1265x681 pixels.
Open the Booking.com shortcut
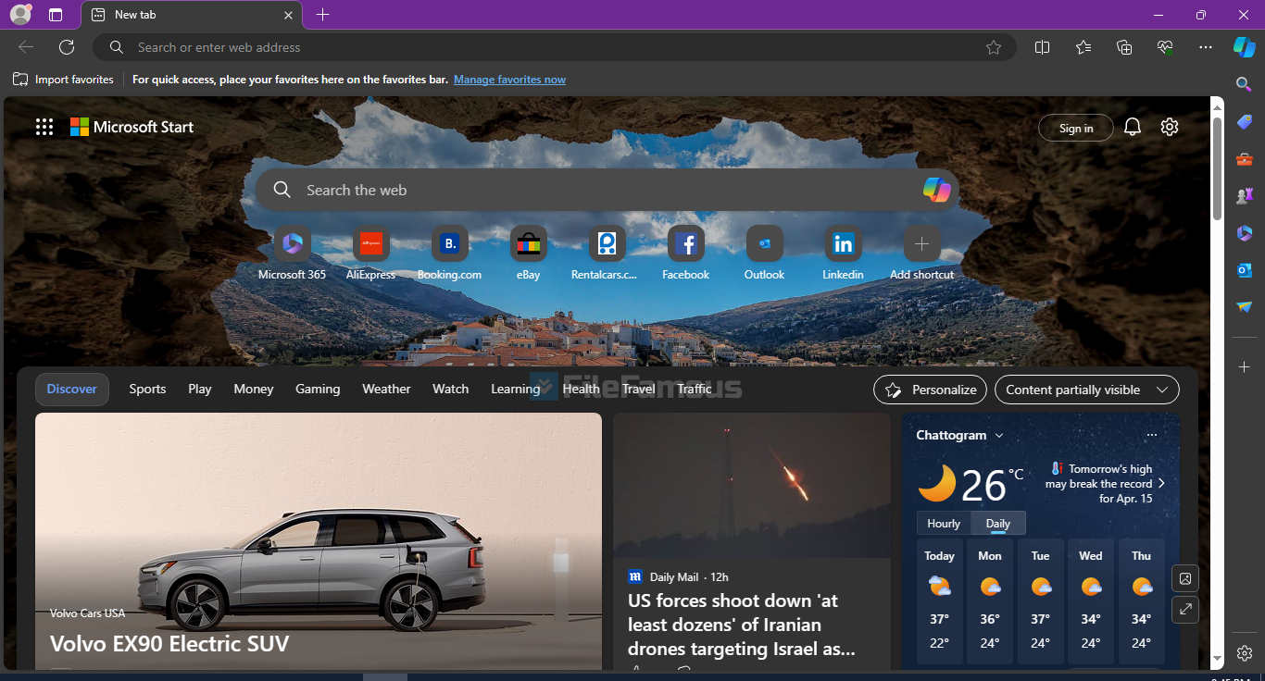point(449,254)
